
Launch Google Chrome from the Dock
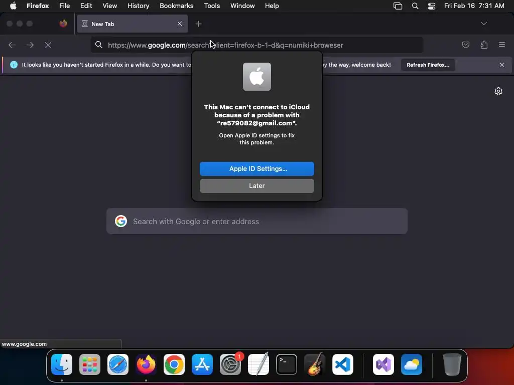pyautogui.click(x=174, y=364)
